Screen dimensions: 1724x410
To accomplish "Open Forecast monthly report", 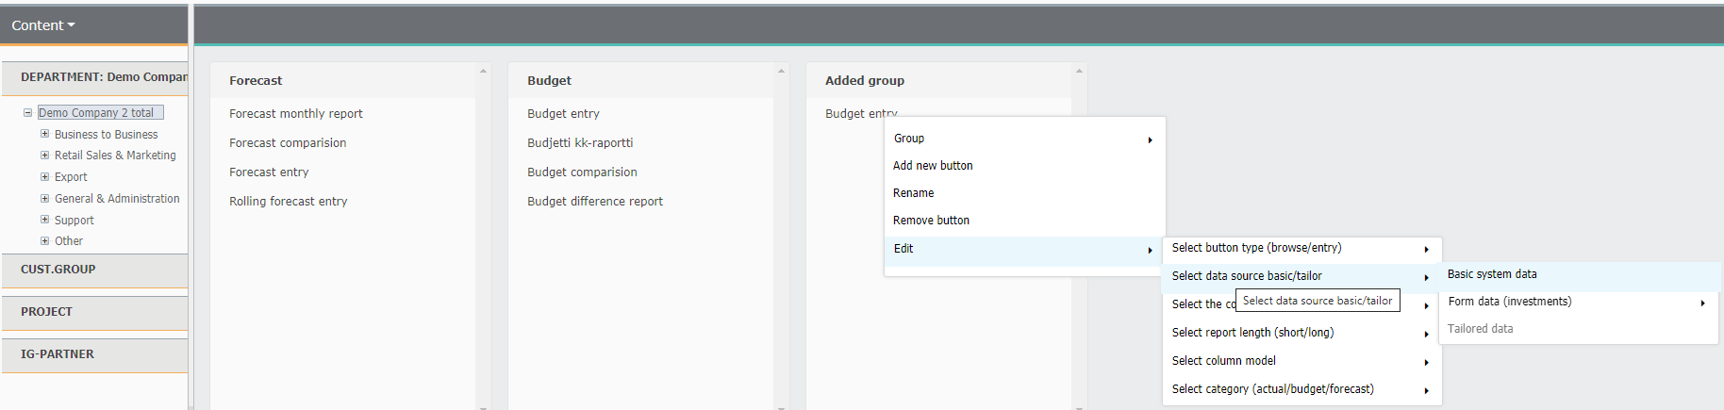I will click(296, 113).
